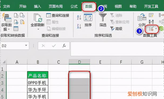The image size is (164, 99).
Task: Open the 排序 custom sort dialog
Action: coord(88,20)
